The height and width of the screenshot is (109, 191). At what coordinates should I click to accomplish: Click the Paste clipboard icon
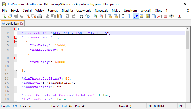(60, 16)
